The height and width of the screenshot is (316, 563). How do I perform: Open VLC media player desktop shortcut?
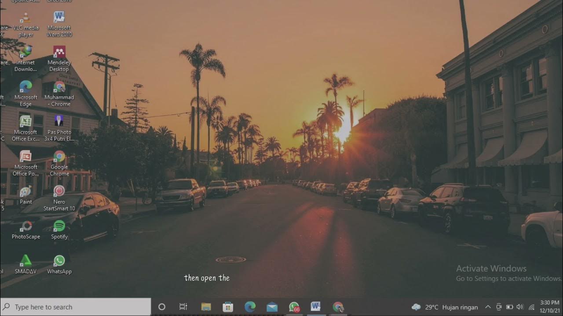26,25
